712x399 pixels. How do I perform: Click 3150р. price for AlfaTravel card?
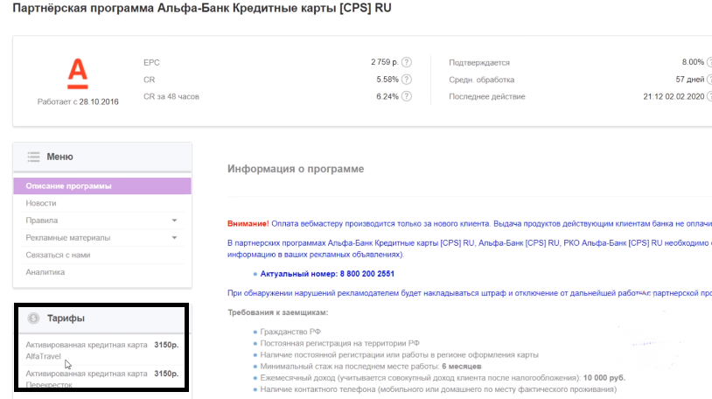(166, 345)
